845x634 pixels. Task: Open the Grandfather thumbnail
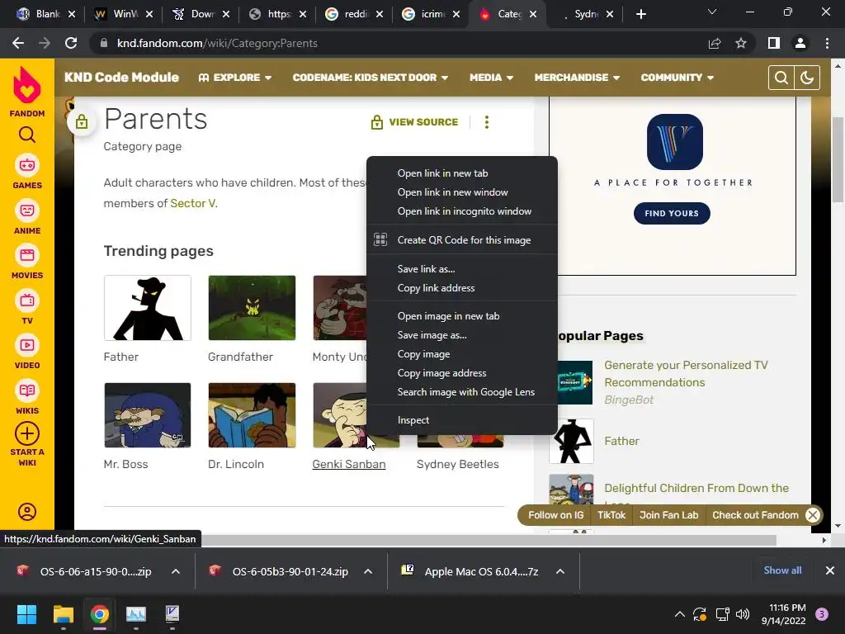pos(252,308)
